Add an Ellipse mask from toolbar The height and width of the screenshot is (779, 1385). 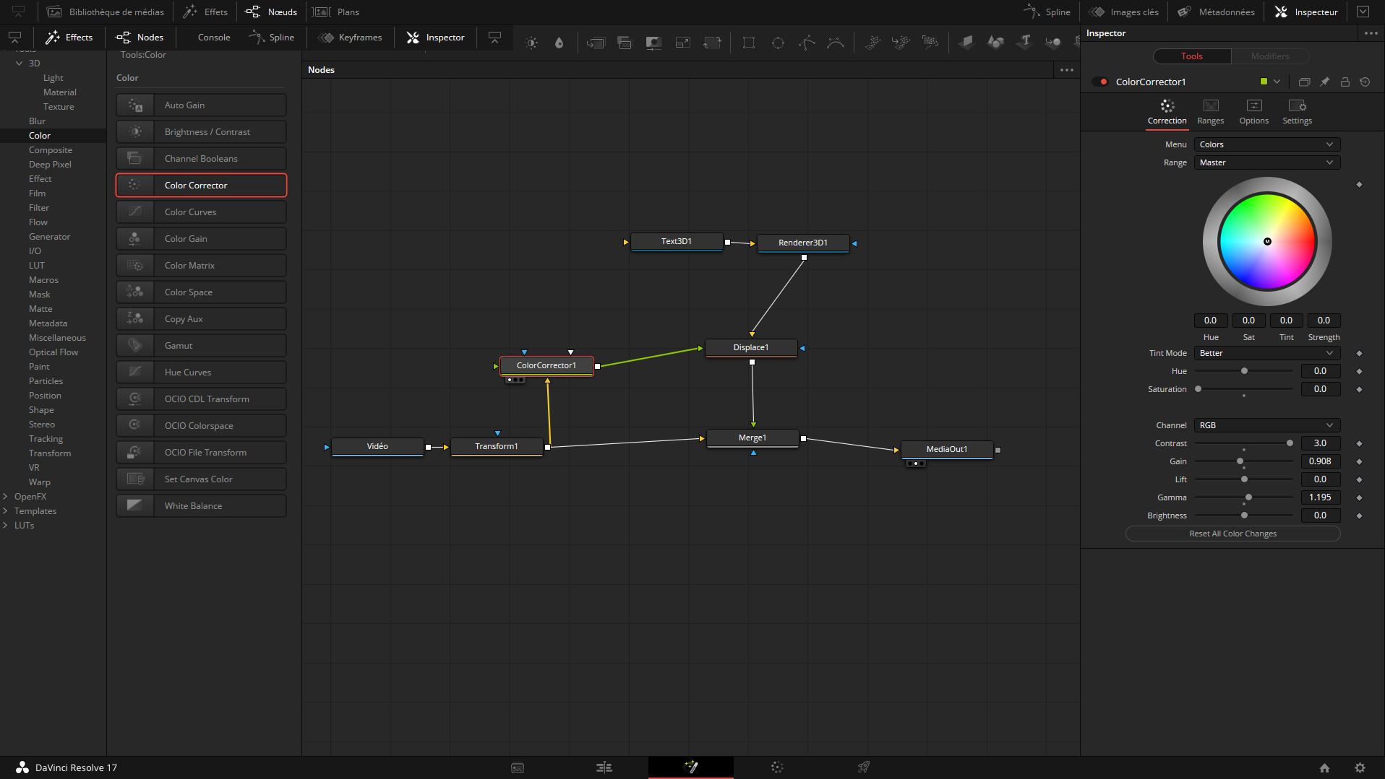tap(778, 43)
